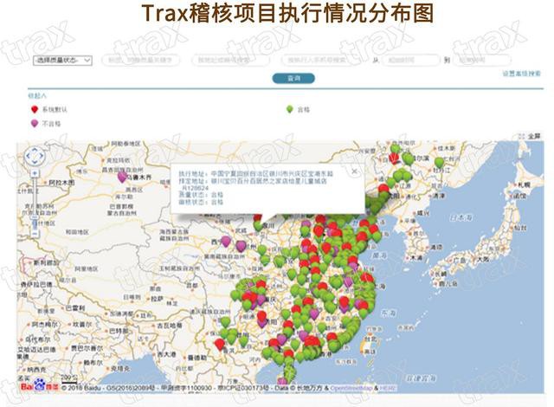The width and height of the screenshot is (554, 407).
Task: Click the green 合格 legend marker
Action: [290, 109]
